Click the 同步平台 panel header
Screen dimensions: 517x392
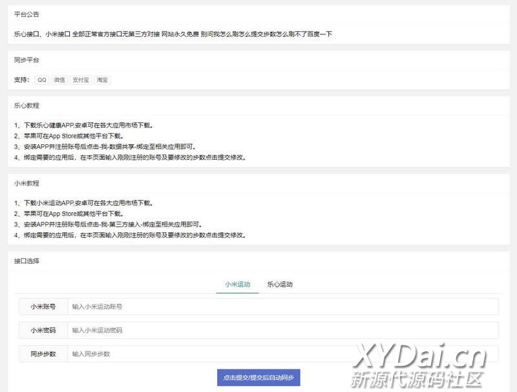point(26,60)
